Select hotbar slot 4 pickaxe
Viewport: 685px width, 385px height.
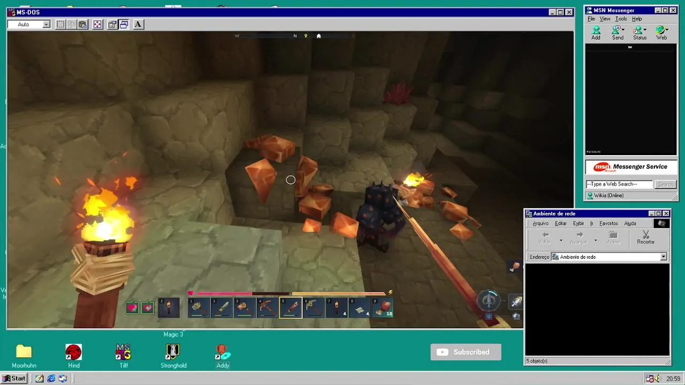(x=268, y=307)
